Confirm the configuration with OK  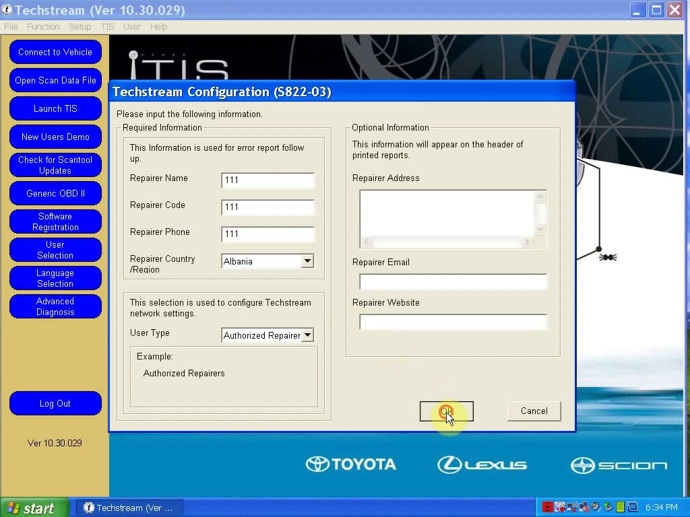(x=446, y=411)
